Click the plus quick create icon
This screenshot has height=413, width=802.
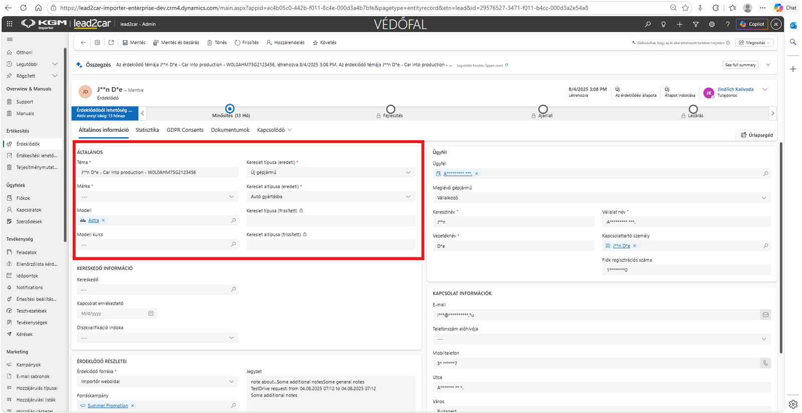(680, 24)
